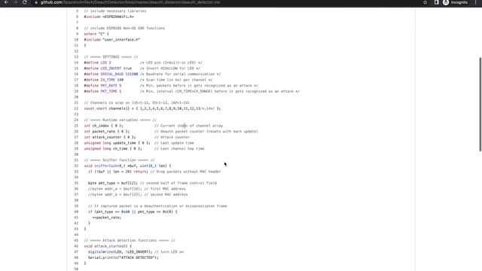Click the '// ===== SETTINGS =====' comment
This screenshot has width=482, height=271.
click(111, 57)
